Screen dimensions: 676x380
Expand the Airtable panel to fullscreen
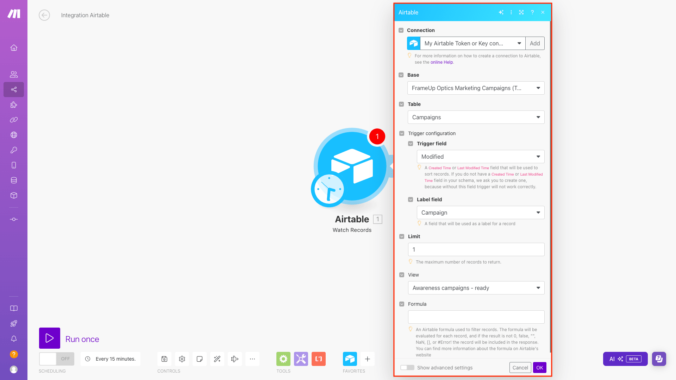[521, 12]
